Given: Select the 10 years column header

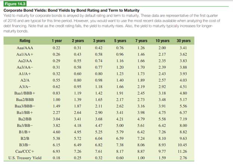Looking at the screenshot, I should 162,40.
